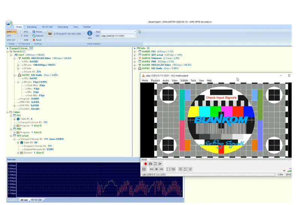
Task: Click the HEVC/H.265 Video icon in PID info list
Action: [x=140, y=65]
